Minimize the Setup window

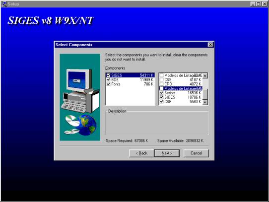(253, 4)
